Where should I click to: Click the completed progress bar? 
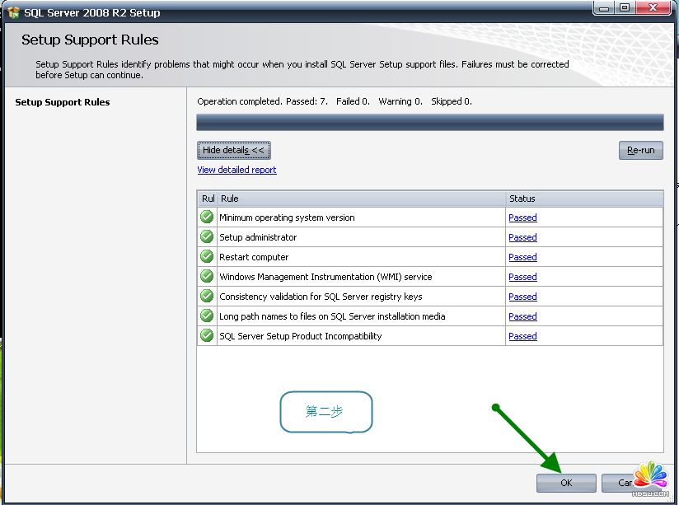pyautogui.click(x=429, y=123)
